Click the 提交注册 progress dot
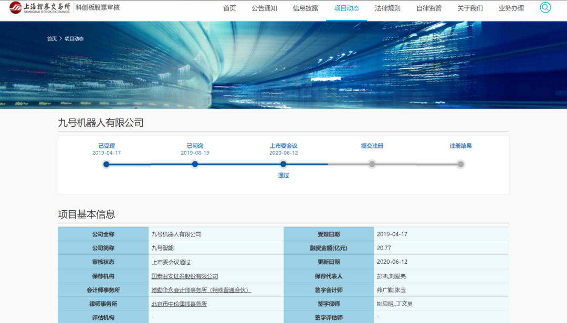 click(372, 164)
